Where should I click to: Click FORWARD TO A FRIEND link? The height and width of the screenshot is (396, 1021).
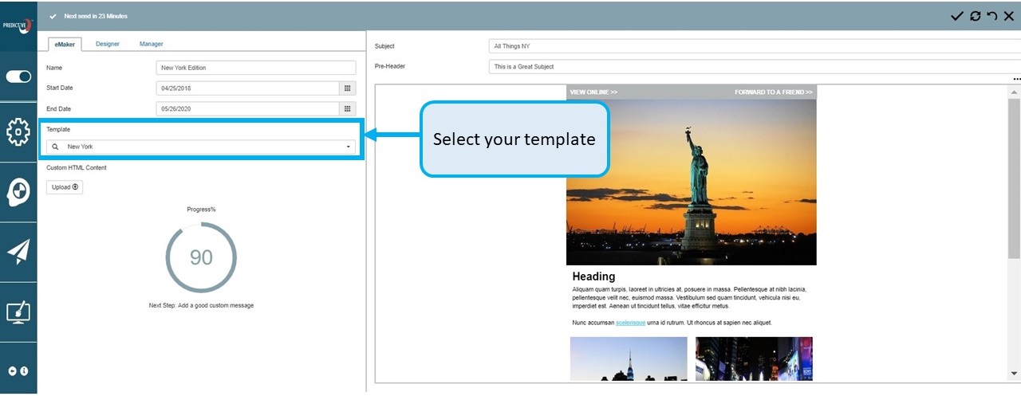[773, 92]
